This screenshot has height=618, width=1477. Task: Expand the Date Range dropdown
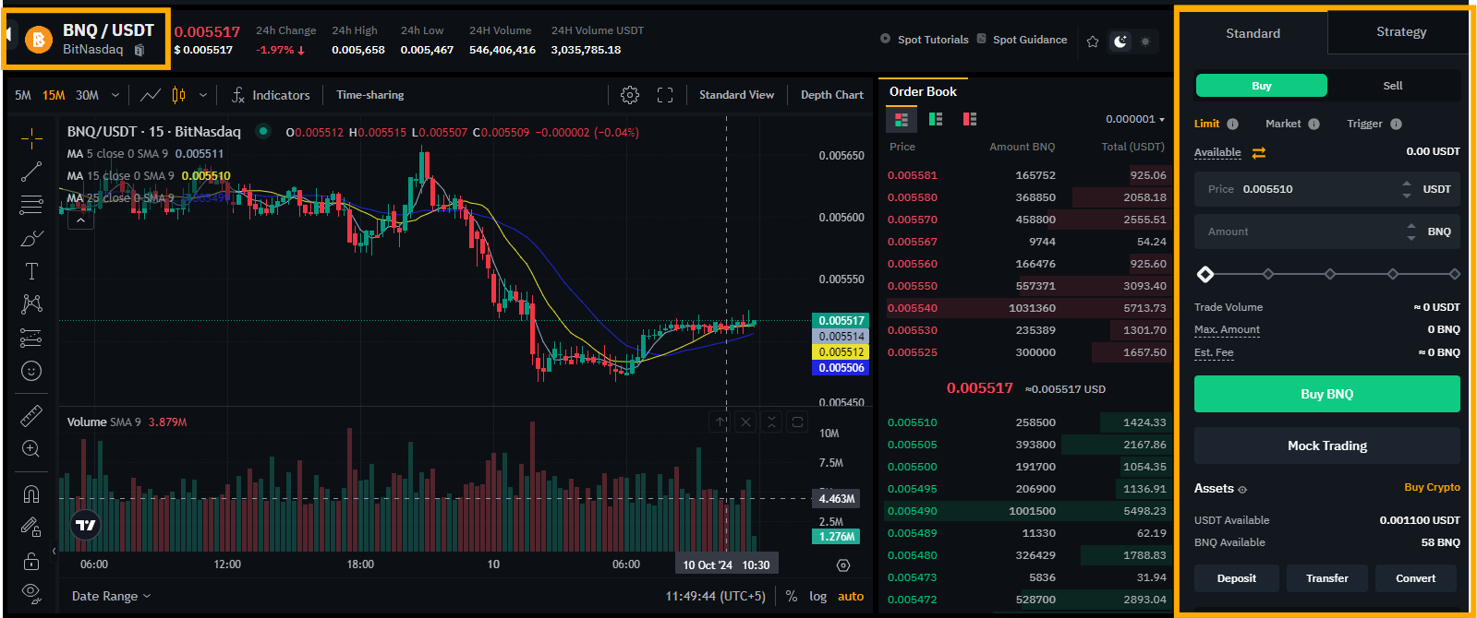[x=111, y=597]
